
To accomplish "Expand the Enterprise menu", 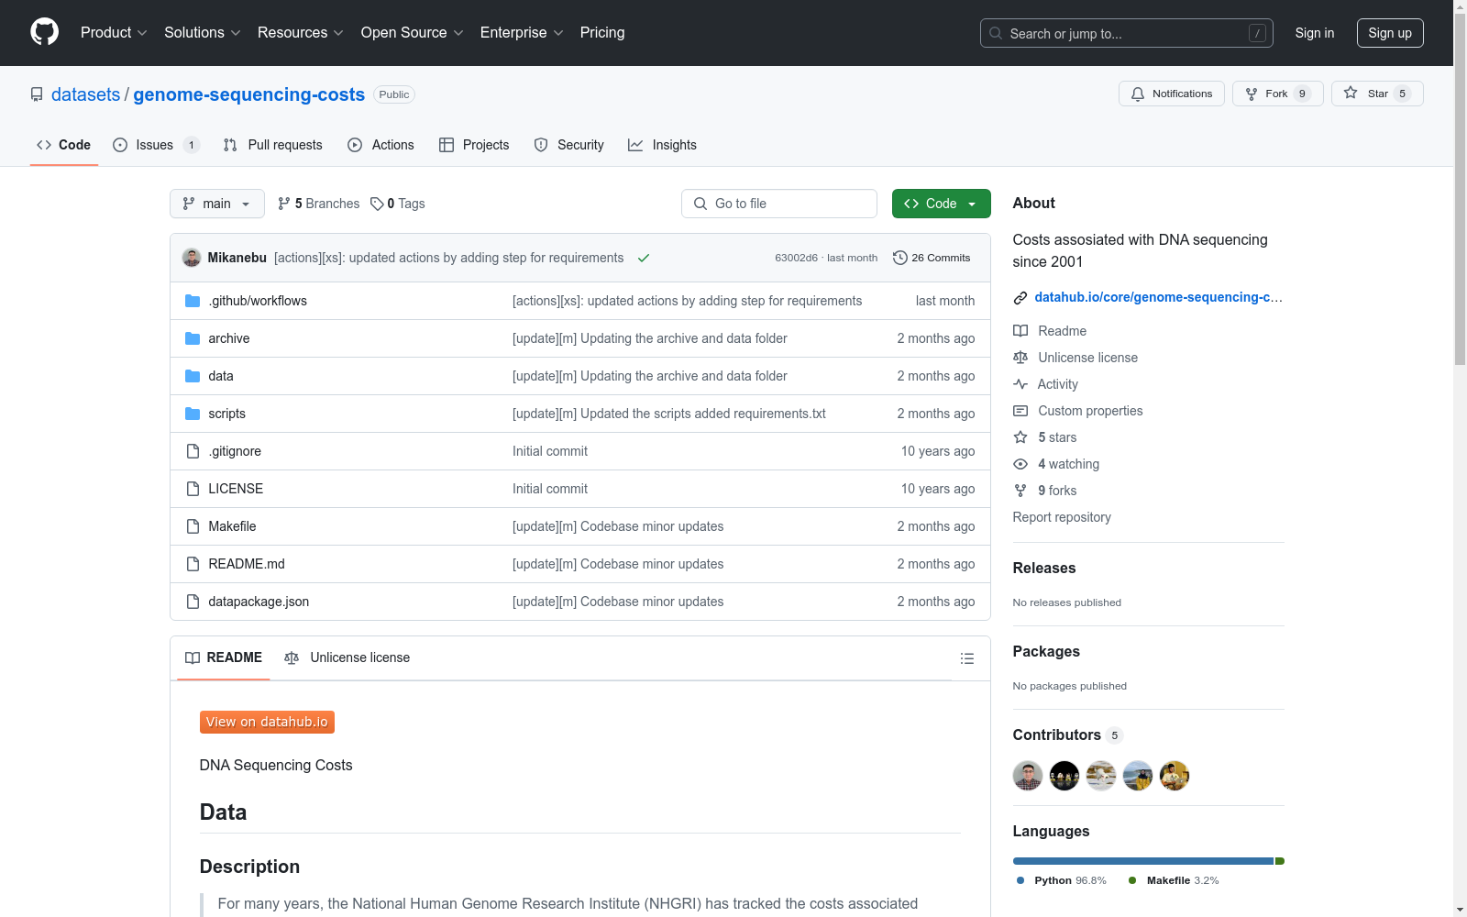I will (522, 33).
